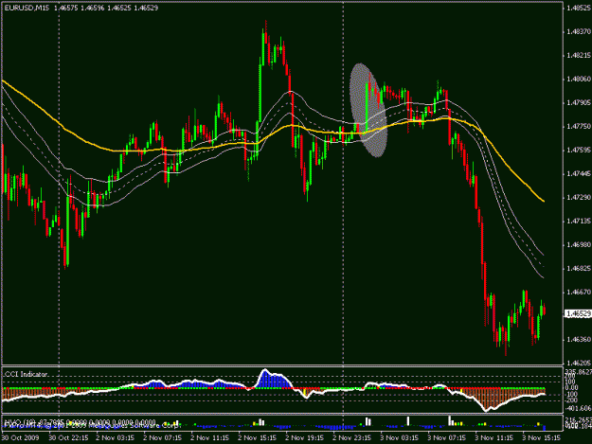Click the 1.47290 price axis label
This screenshot has width=592, height=444.
579,198
